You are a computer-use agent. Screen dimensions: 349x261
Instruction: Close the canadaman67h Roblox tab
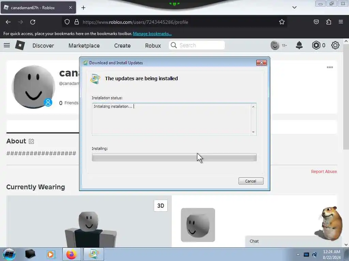coord(70,7)
